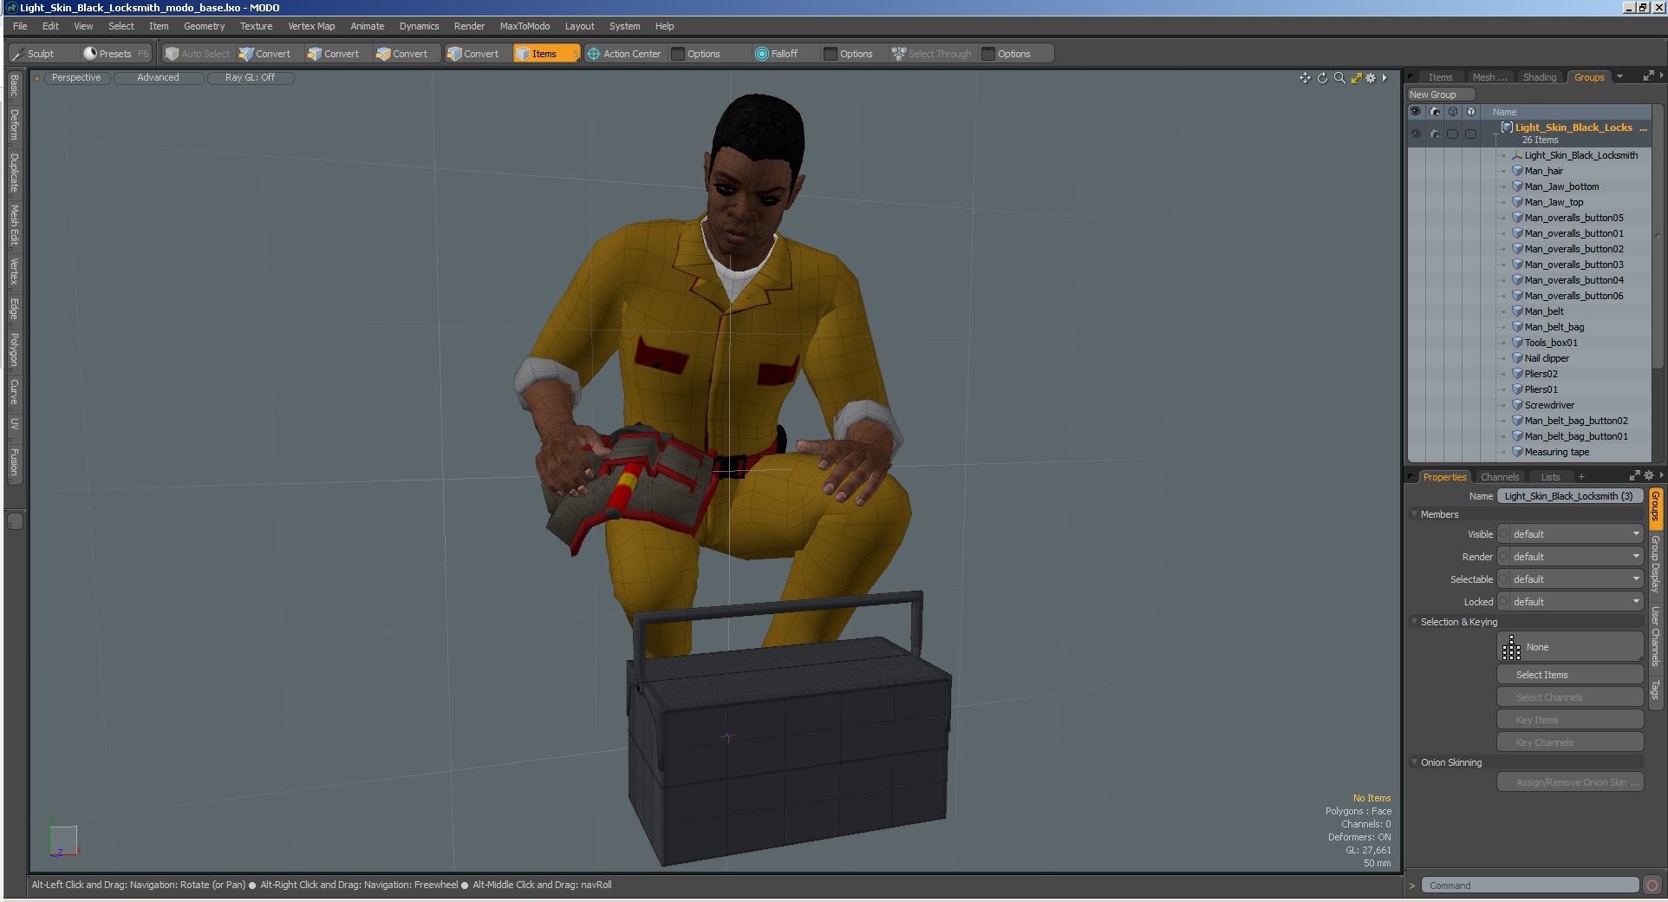
Task: Maximize viewport with yellow arrows icon
Action: click(1356, 78)
